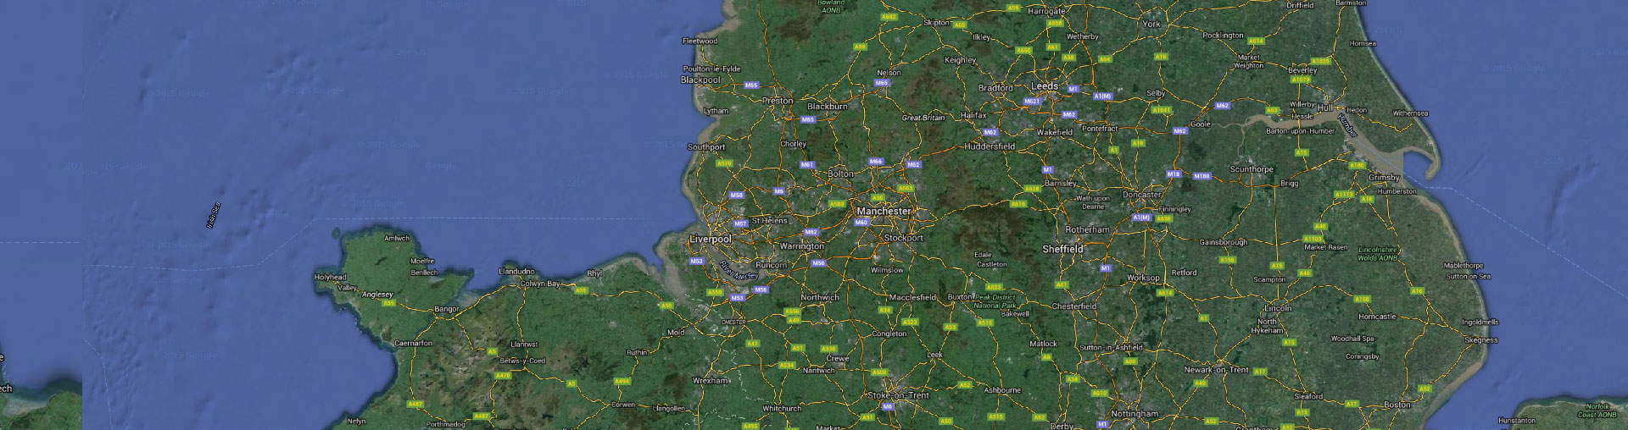The image size is (1628, 430).
Task: Click the Anglesey island label
Action: (x=377, y=295)
